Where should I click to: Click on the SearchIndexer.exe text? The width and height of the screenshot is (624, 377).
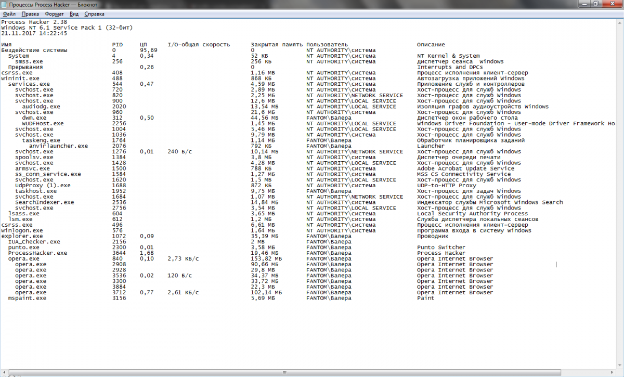click(44, 202)
